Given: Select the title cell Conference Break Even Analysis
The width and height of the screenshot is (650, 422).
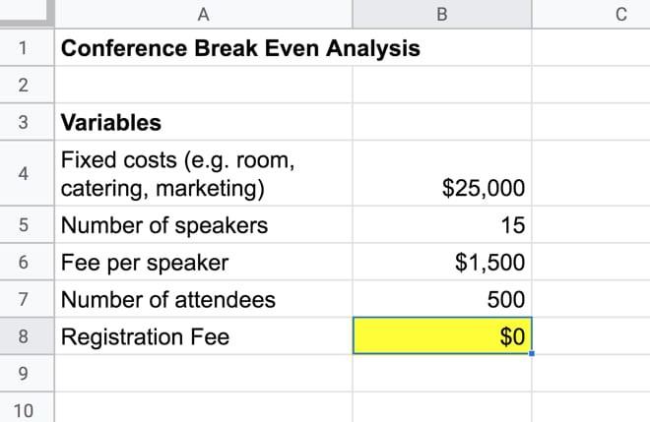Looking at the screenshot, I should 203,48.
